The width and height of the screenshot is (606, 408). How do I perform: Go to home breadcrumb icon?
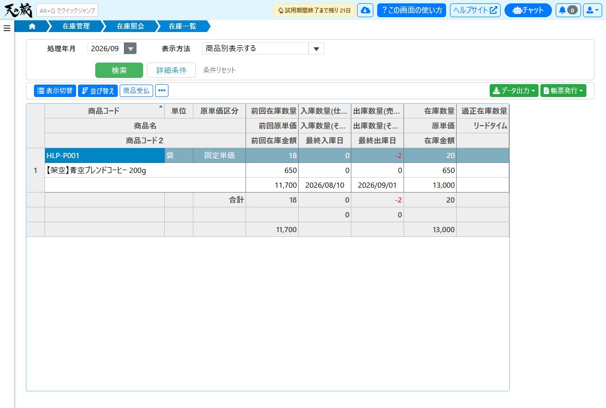pos(32,26)
